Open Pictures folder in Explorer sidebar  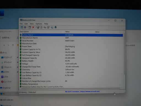click(x=5, y=72)
